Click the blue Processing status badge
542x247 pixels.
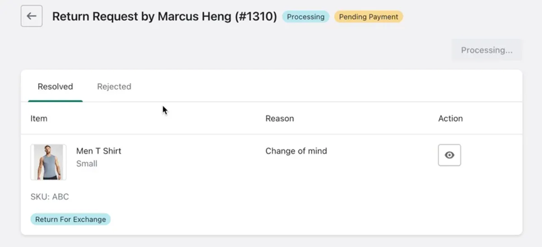click(306, 17)
